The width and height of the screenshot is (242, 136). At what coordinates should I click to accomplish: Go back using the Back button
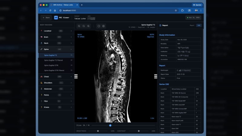coord(46,18)
